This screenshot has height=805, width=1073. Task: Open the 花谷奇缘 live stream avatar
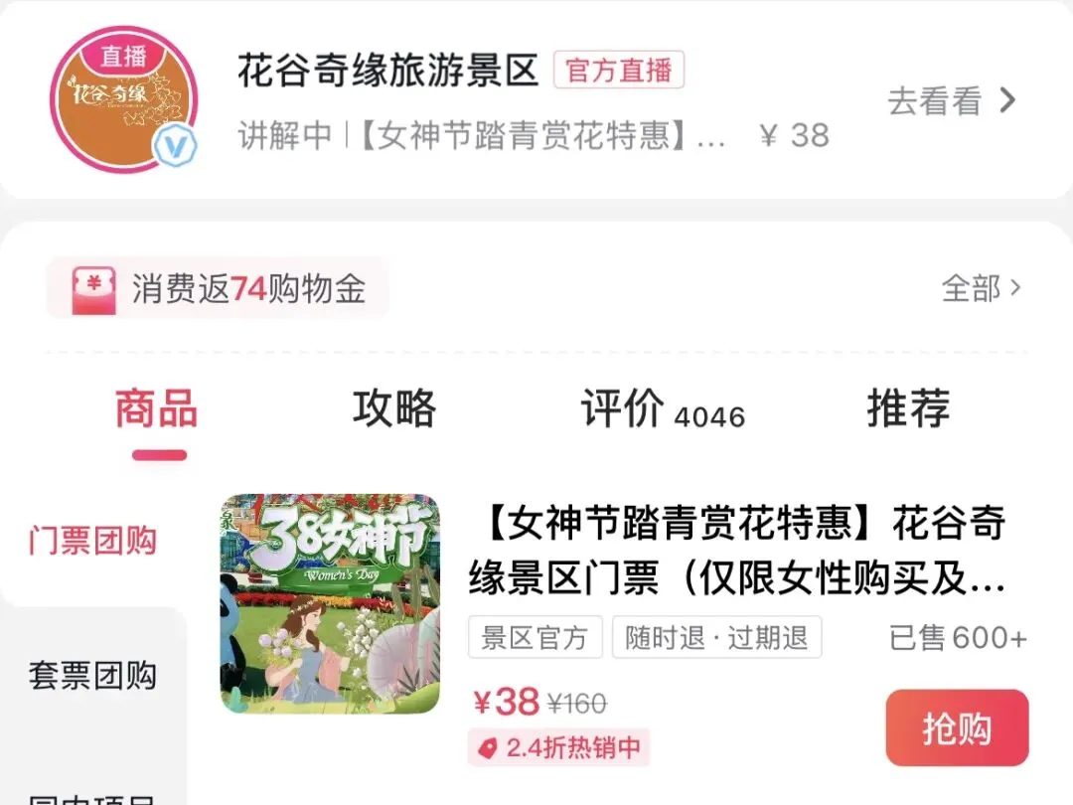[124, 100]
